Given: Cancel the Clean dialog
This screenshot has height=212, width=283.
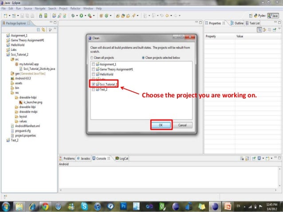Looking at the screenshot, I should point(182,125).
